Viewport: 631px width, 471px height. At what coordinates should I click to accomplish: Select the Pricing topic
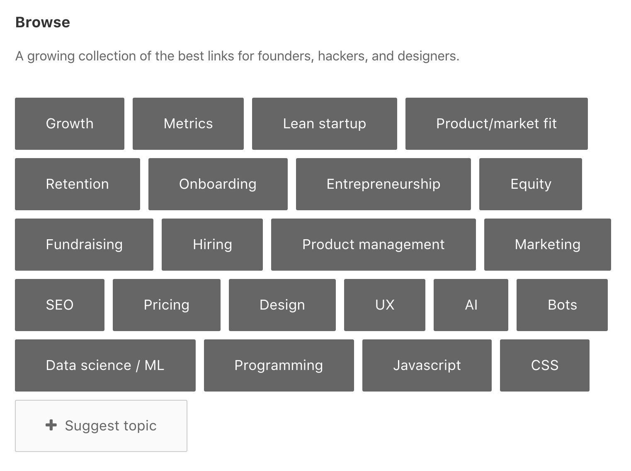coord(167,305)
